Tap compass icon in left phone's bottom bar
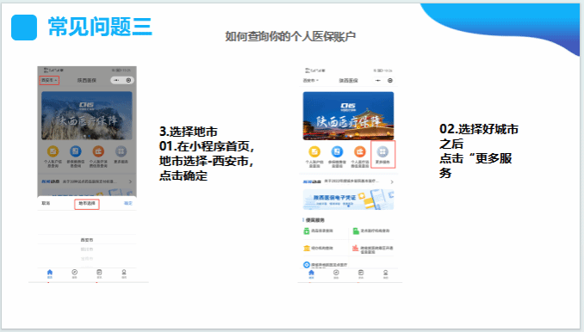The height and width of the screenshot is (332, 584). [74, 274]
